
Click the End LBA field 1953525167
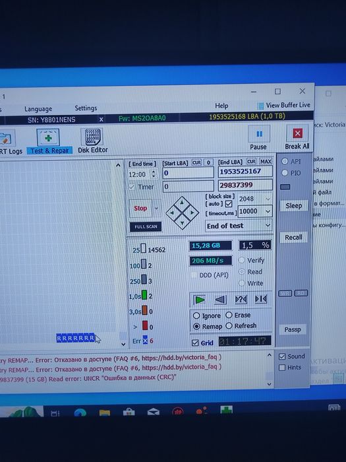[x=245, y=172]
